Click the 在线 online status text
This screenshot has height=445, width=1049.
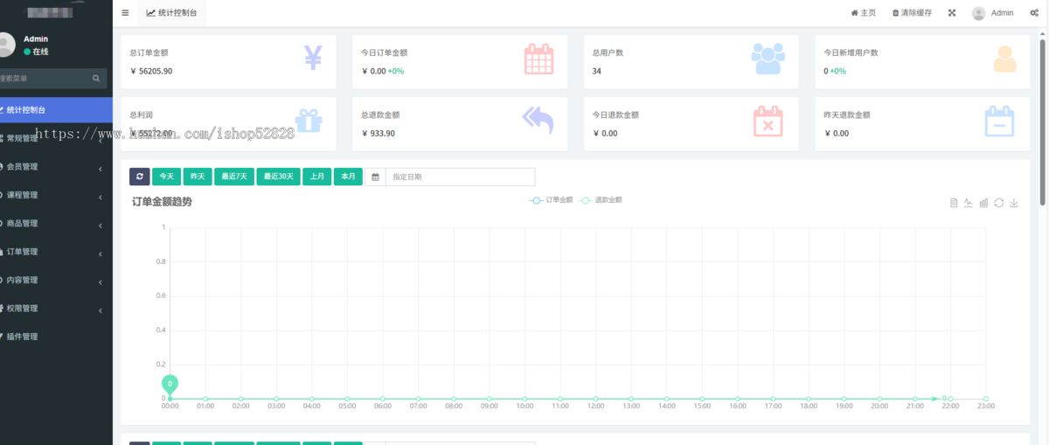[x=40, y=52]
